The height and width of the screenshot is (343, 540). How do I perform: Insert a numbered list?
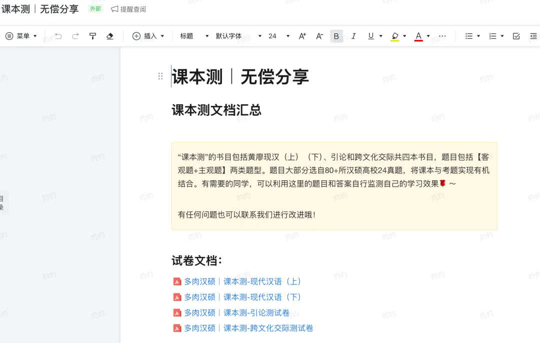[x=493, y=36]
